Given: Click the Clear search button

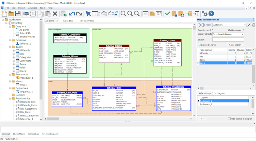Looking at the screenshot, I should click(235, 45).
